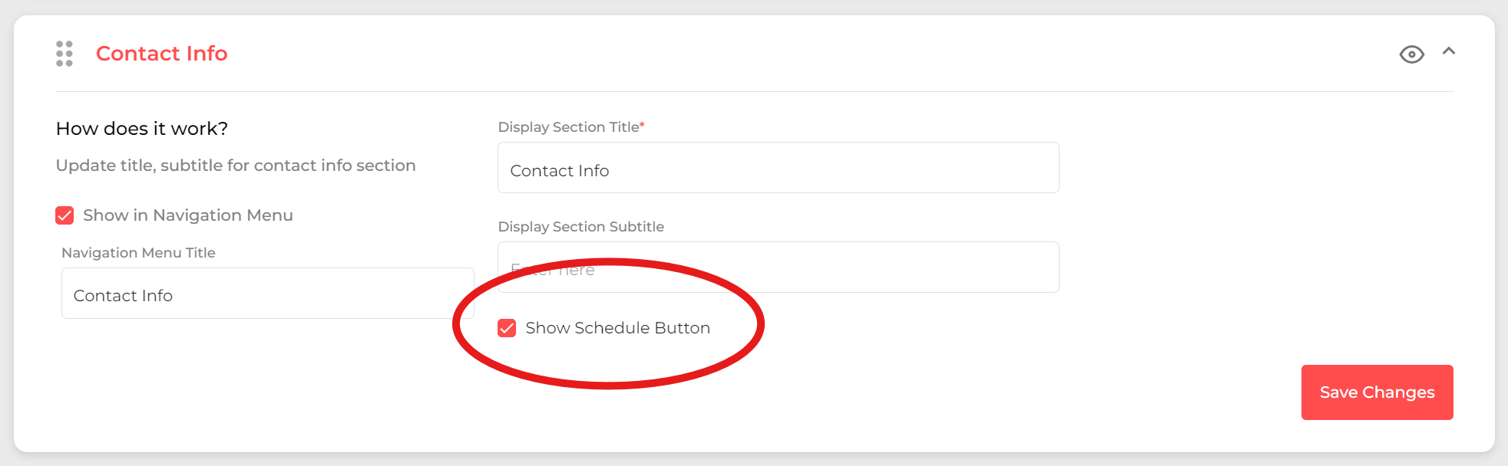Focus the Display Section Title input field
The image size is (1508, 466).
click(x=778, y=168)
